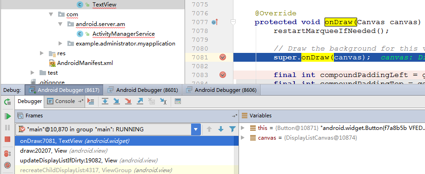Click the Step Over debugger icon
The width and height of the screenshot is (425, 174).
pyautogui.click(x=105, y=102)
